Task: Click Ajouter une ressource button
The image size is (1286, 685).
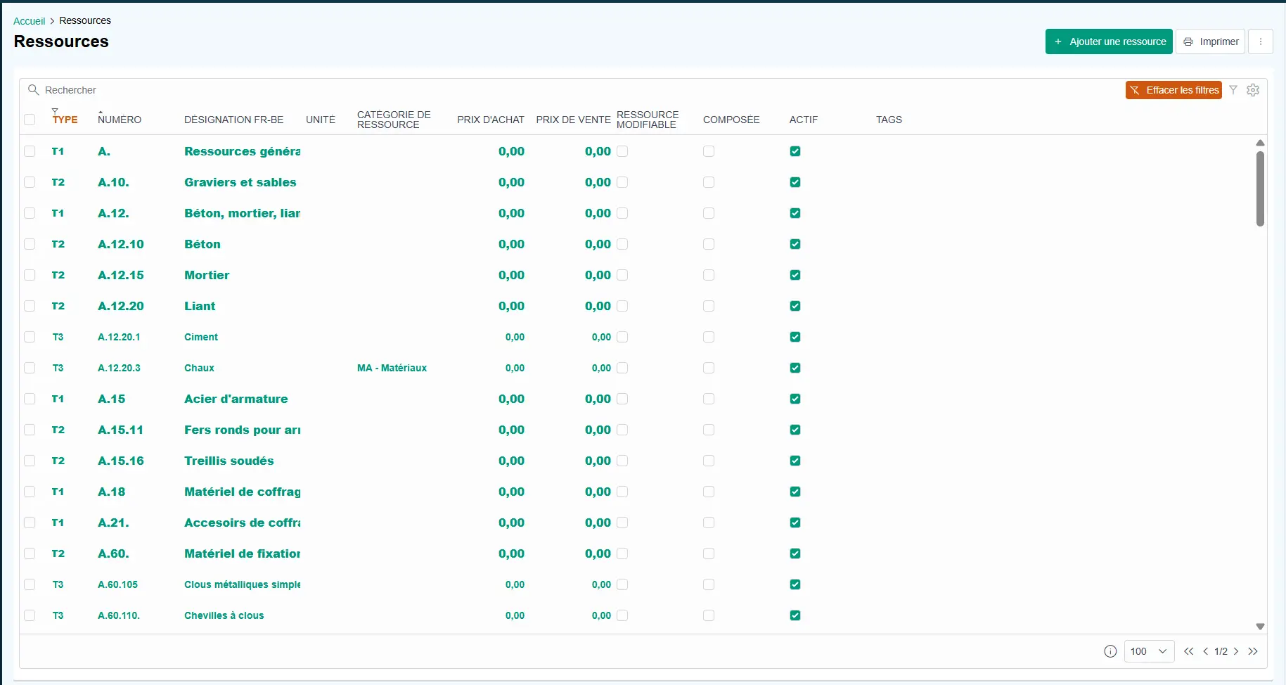Action: 1109,41
